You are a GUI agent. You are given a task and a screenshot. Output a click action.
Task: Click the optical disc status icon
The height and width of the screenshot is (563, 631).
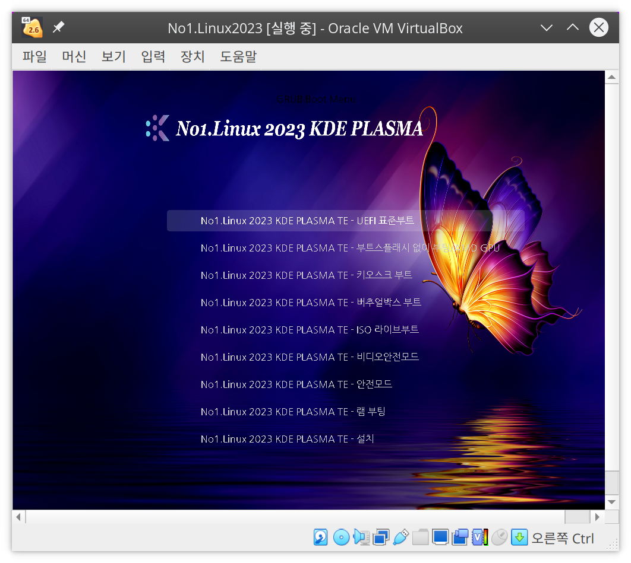point(341,537)
